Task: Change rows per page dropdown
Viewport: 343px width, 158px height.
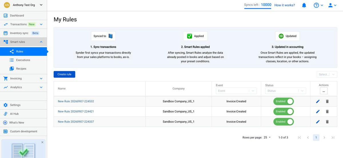Action: click(267, 137)
